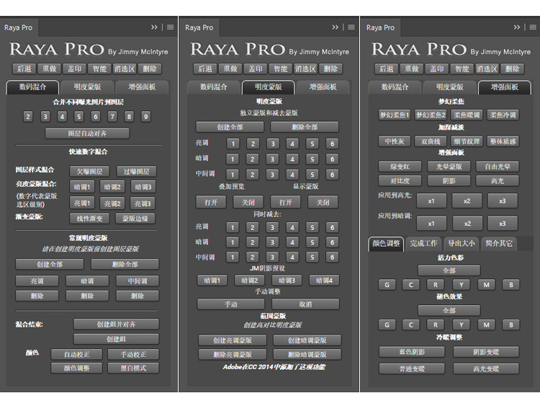Click 蒙版边缘 button
The width and height of the screenshot is (540, 406).
[135, 219]
